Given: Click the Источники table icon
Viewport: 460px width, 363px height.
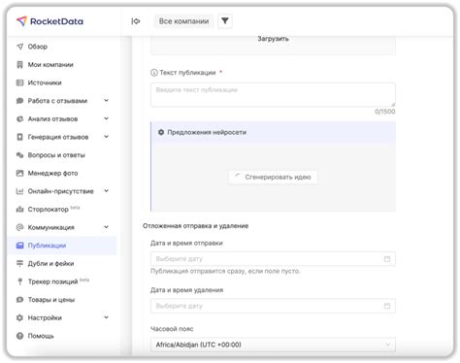Looking at the screenshot, I should 20,82.
